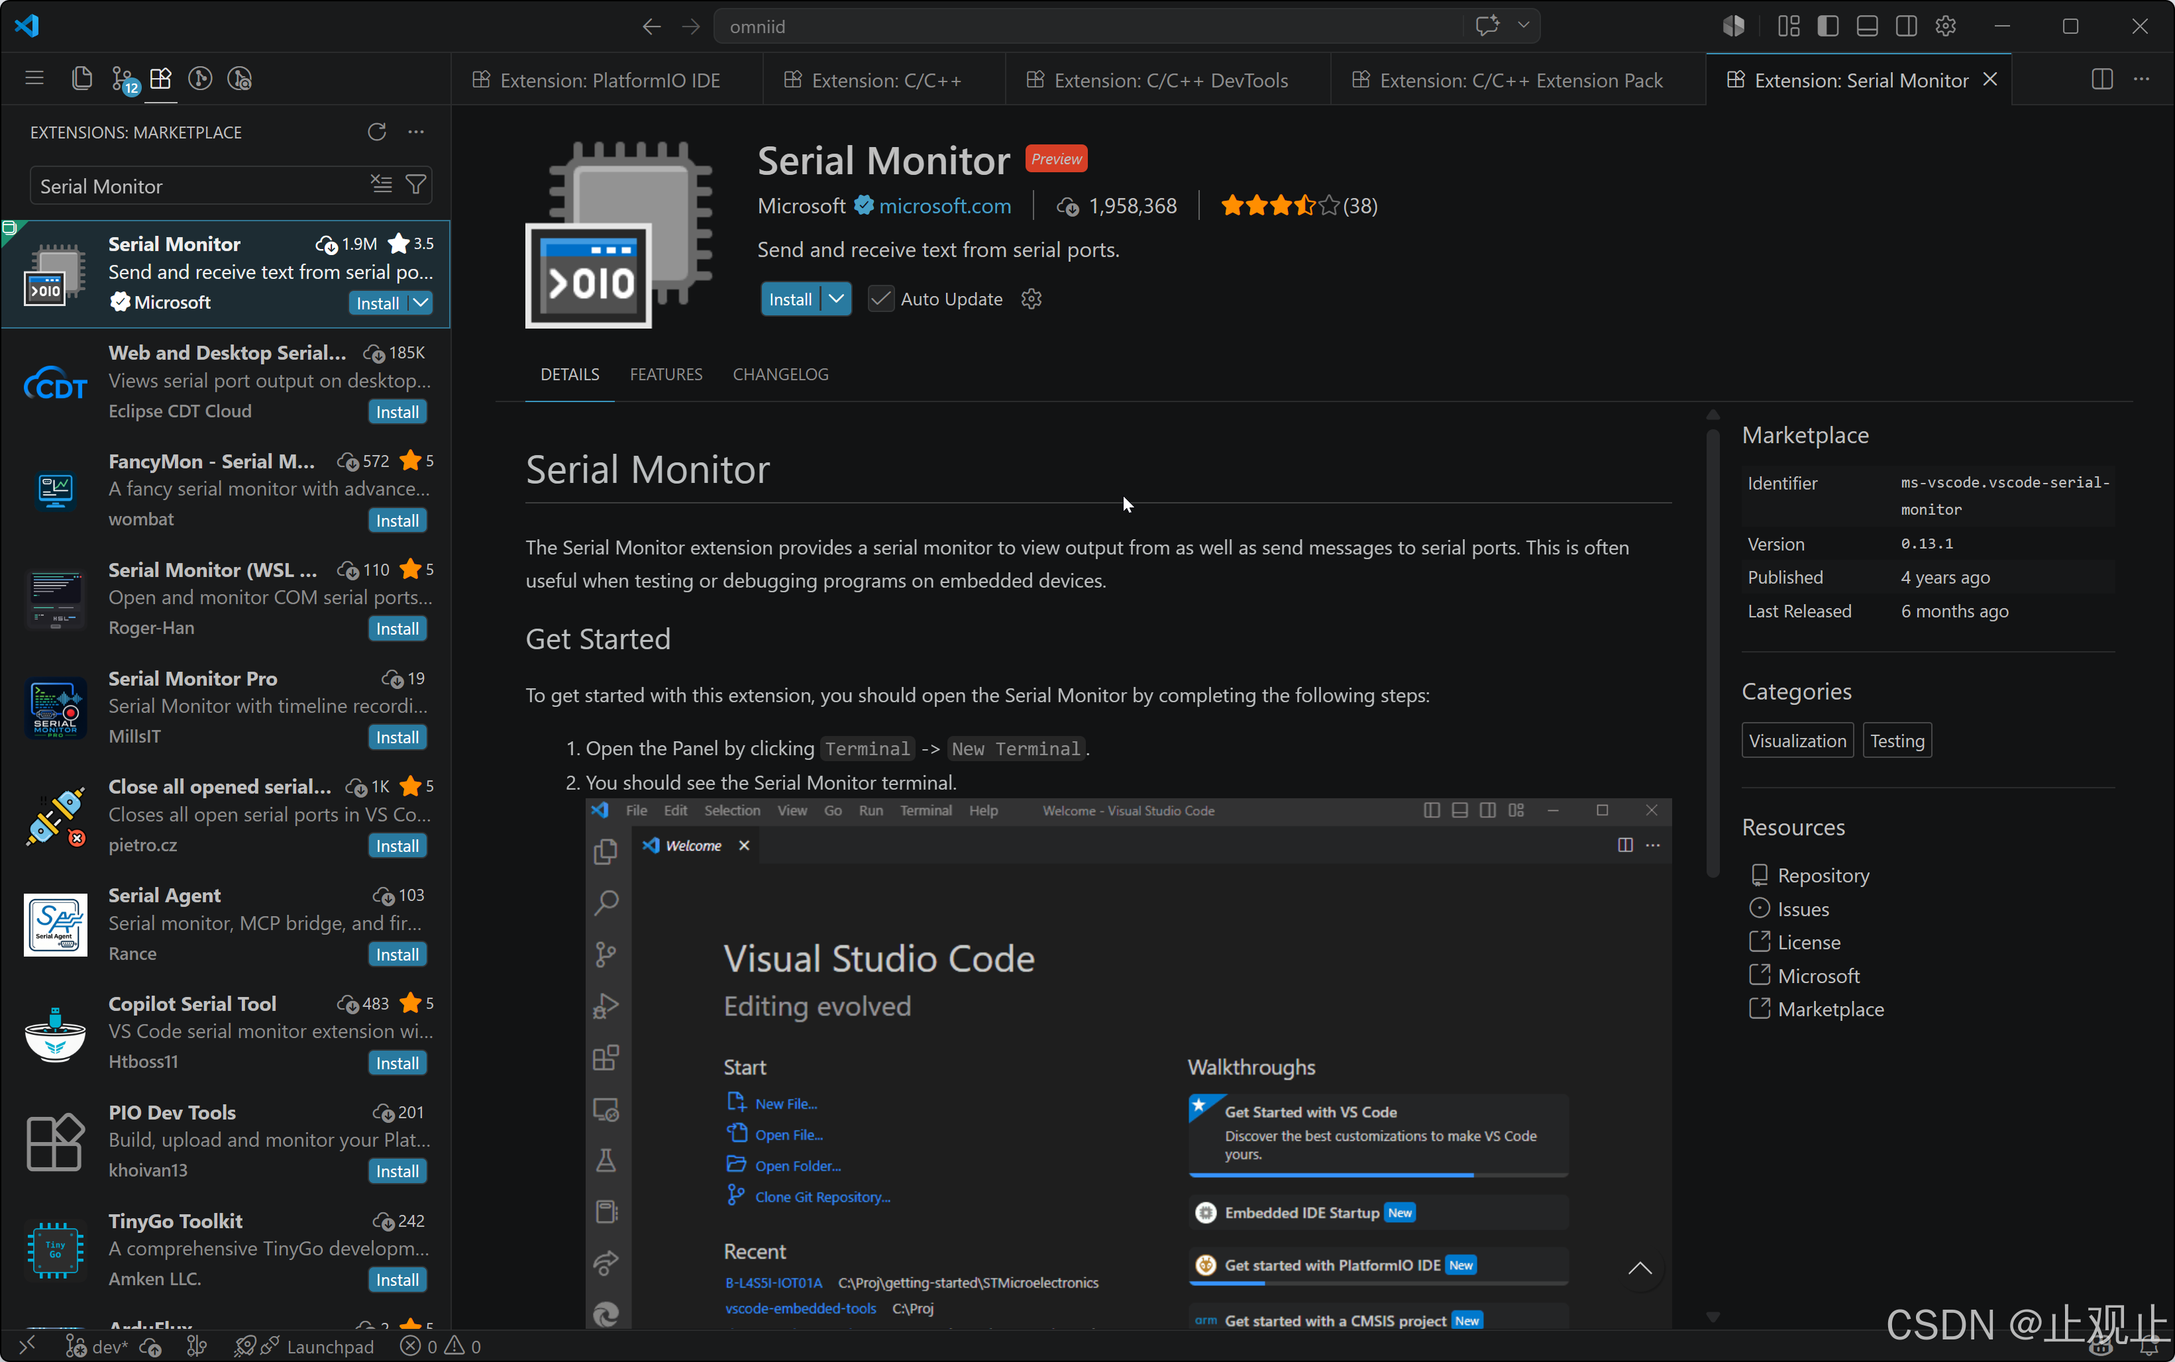Open the chat sparkle icon in title bar
2175x1362 pixels.
click(x=1488, y=25)
